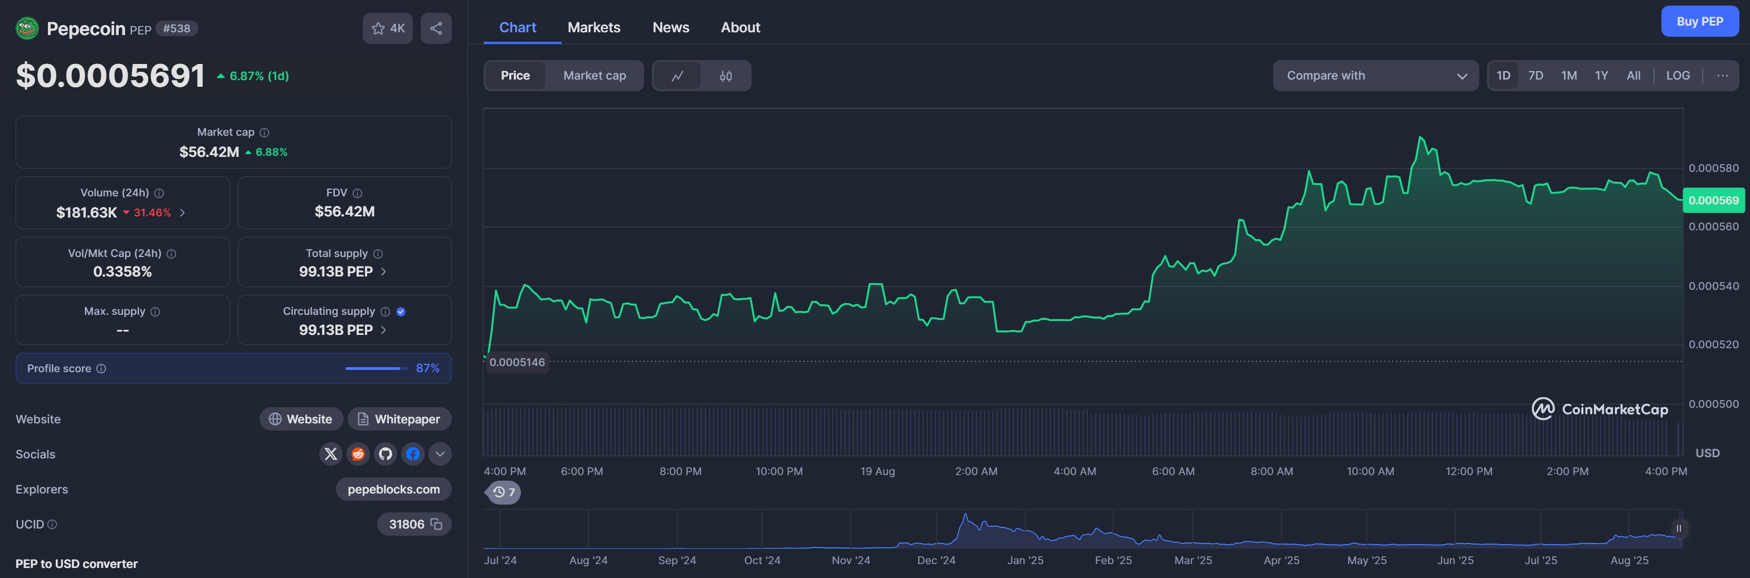1750x578 pixels.
Task: Copy the UCID 31806 value
Action: (437, 525)
